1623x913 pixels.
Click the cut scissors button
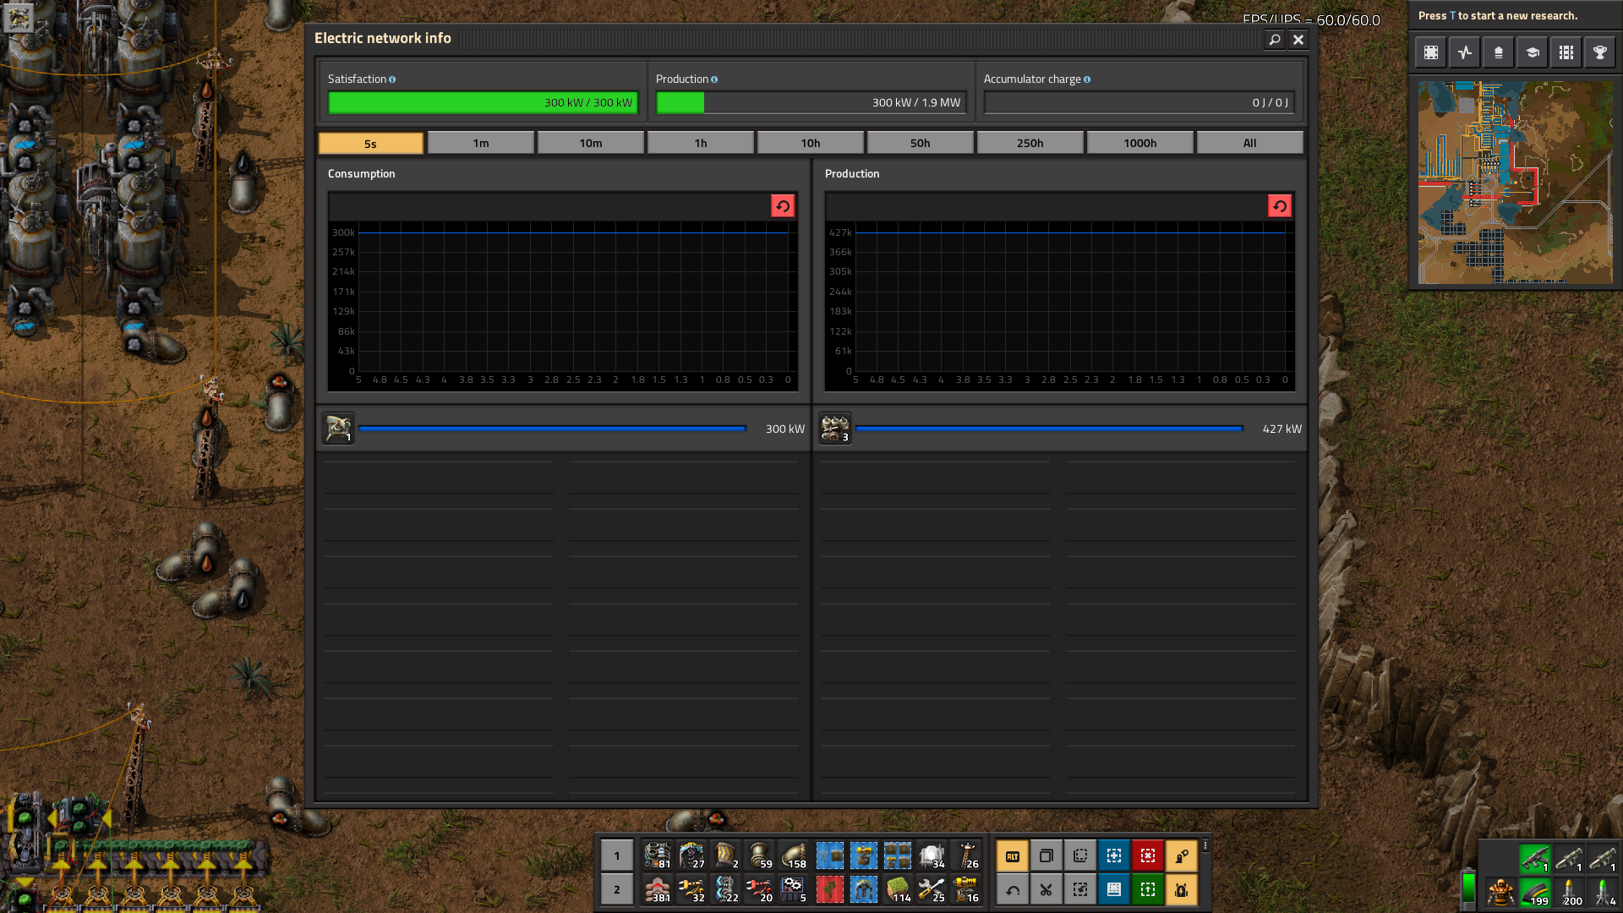[1046, 889]
